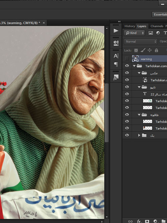Expand the بک group
The width and height of the screenshot is (167, 223).
pyautogui.click(x=139, y=135)
